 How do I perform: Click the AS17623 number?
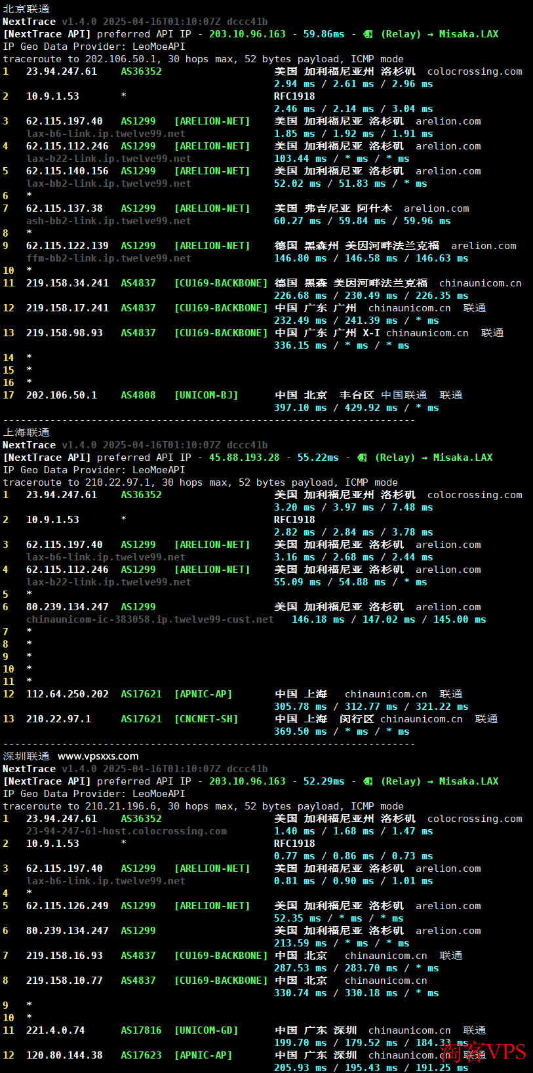pos(141,1055)
